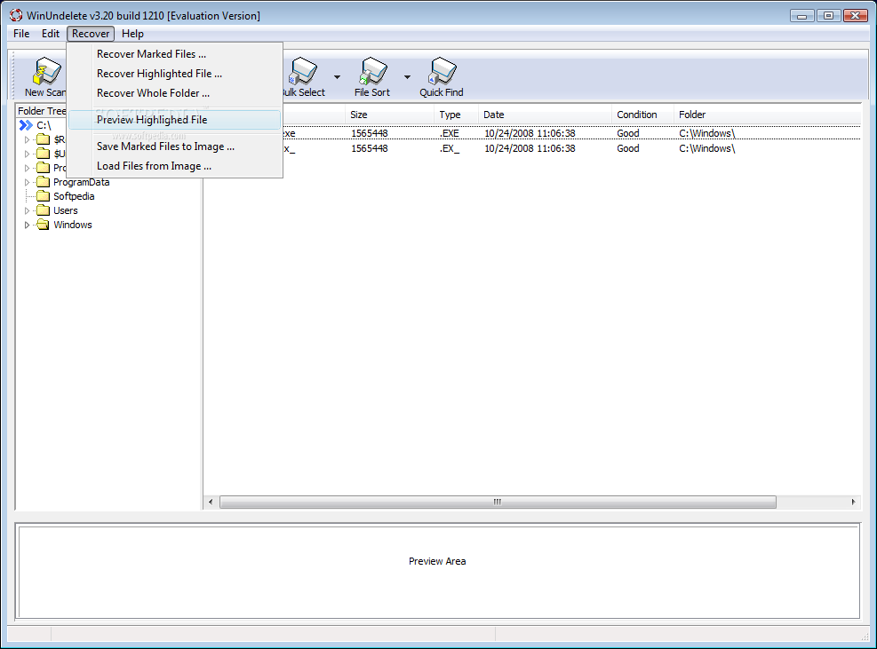The height and width of the screenshot is (649, 877).
Task: Select the .EX_ type cell row
Action: 449,148
